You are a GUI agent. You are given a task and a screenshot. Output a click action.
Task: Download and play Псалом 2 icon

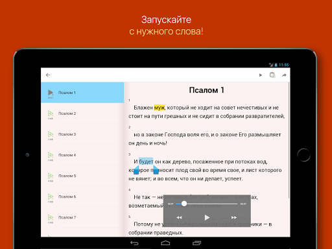(x=51, y=113)
